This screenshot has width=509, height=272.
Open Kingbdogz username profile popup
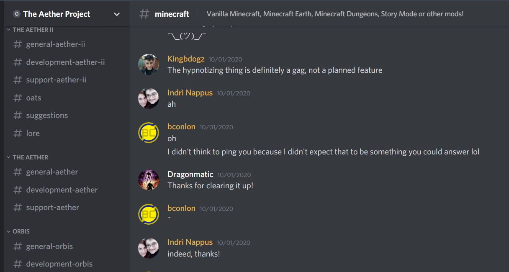[186, 59]
